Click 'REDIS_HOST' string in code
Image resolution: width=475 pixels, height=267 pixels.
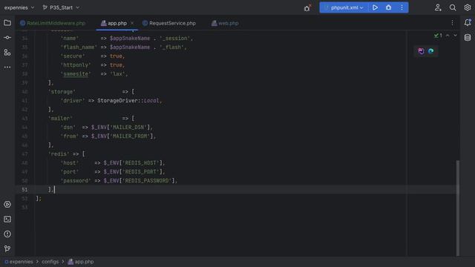tap(141, 163)
